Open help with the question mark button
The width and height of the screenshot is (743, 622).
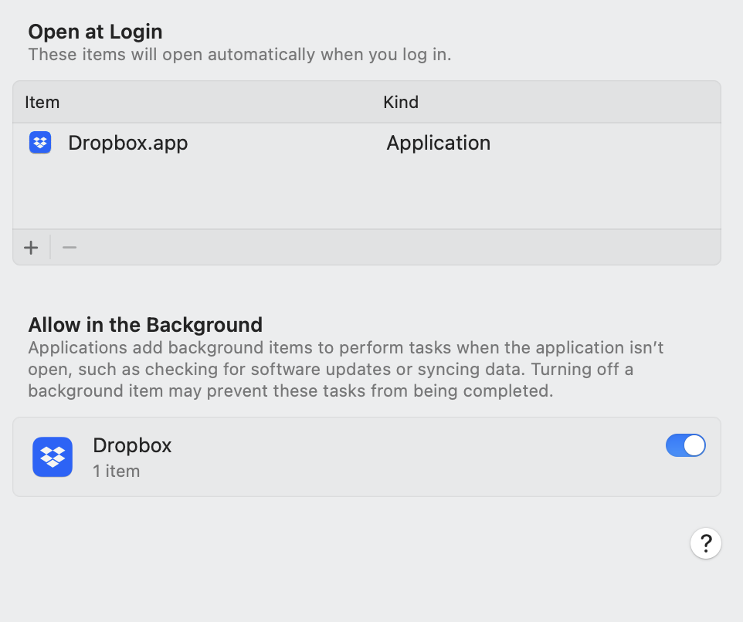coord(705,543)
